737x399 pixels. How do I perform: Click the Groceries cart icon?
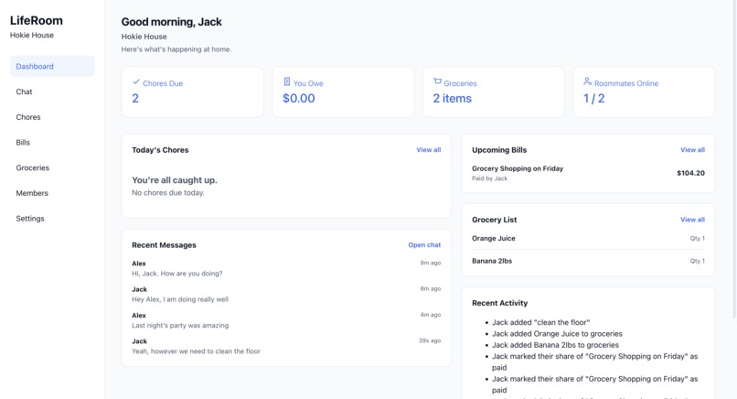point(437,81)
